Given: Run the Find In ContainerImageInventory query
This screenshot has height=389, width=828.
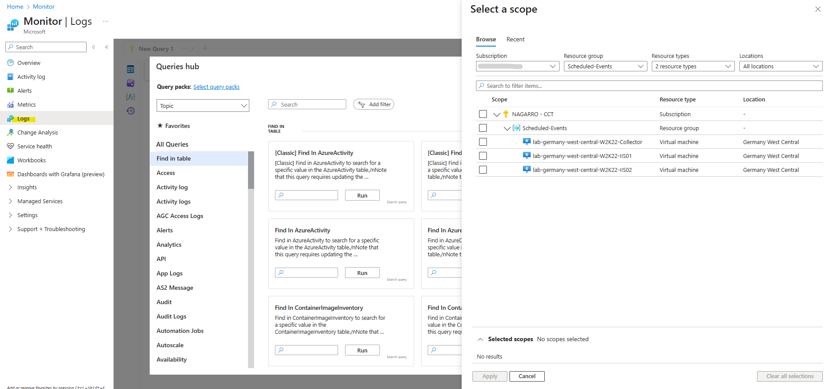Looking at the screenshot, I should 362,350.
